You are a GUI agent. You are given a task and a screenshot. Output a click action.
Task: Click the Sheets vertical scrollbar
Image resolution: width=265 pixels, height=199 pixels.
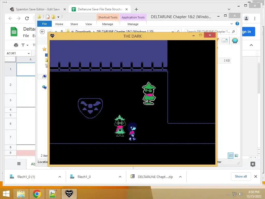(259, 78)
